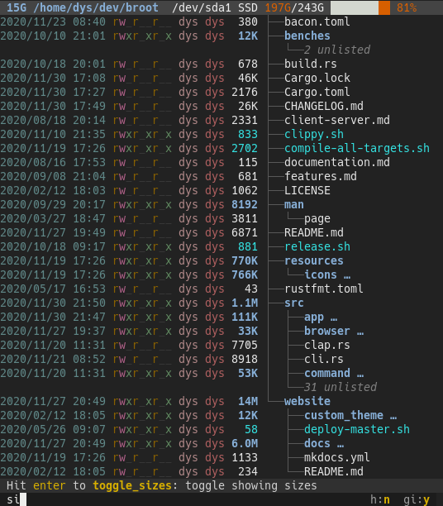Select rustfmt.toml file

pos(324,289)
